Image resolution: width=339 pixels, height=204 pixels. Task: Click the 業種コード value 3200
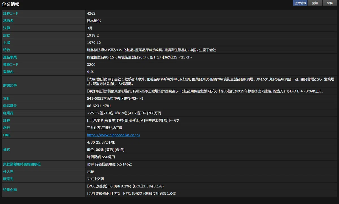91,65
